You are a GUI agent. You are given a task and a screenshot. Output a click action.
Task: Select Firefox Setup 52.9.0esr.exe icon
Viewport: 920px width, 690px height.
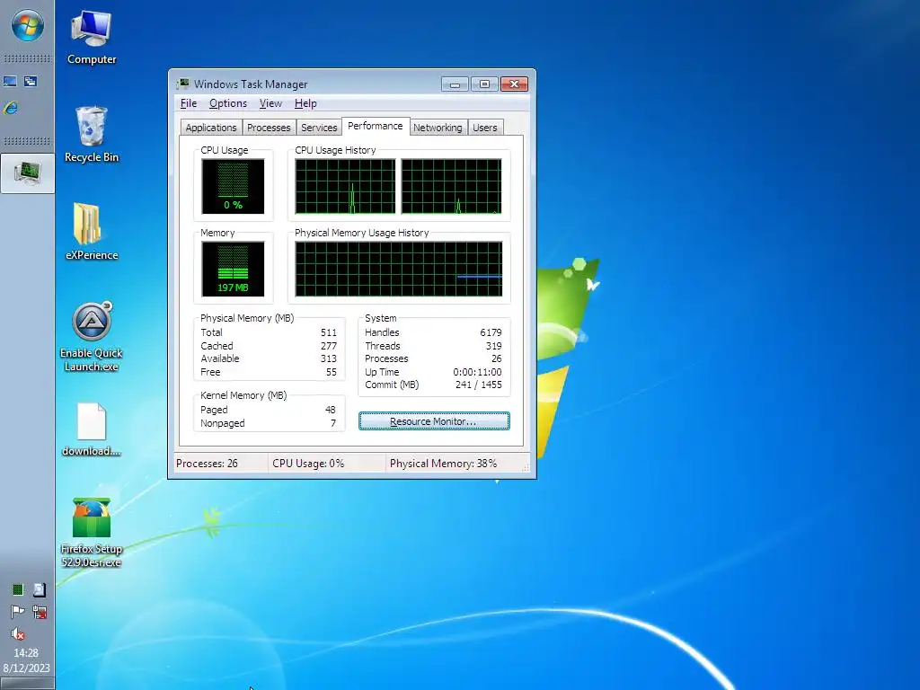coord(91,533)
